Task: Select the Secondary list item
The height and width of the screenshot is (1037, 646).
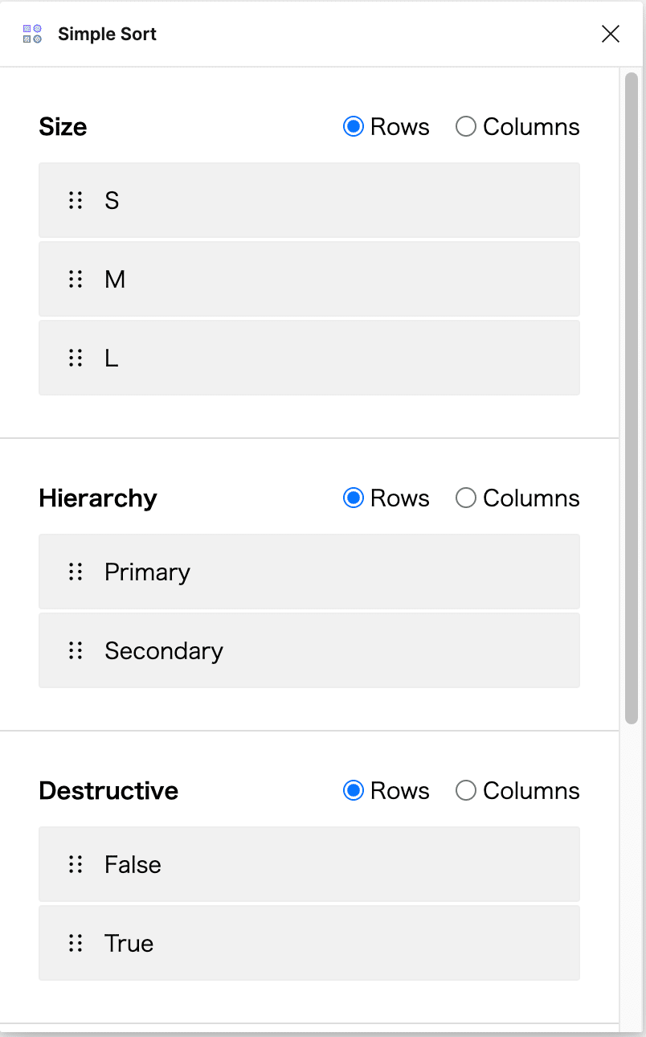Action: (309, 650)
